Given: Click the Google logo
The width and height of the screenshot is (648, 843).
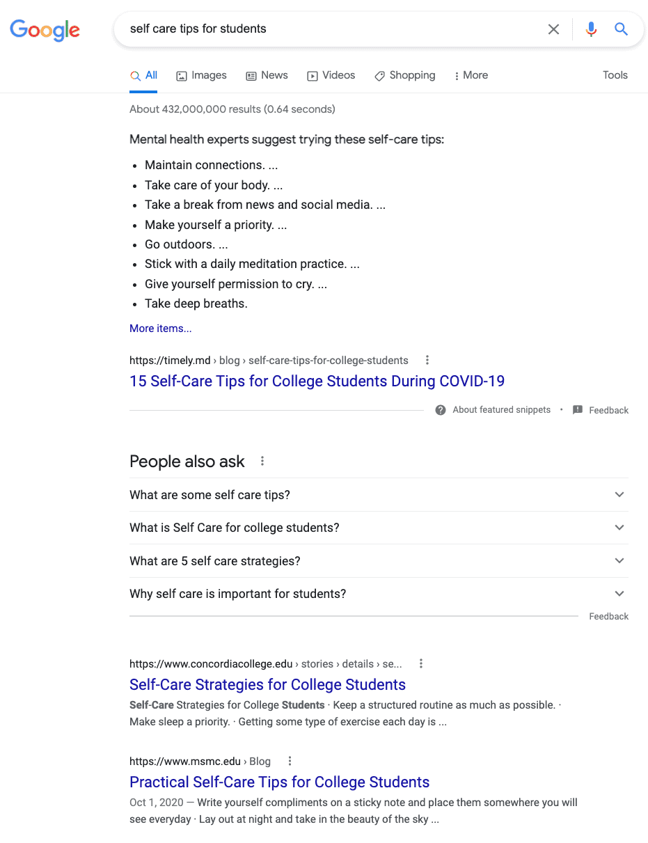Looking at the screenshot, I should pos(45,29).
